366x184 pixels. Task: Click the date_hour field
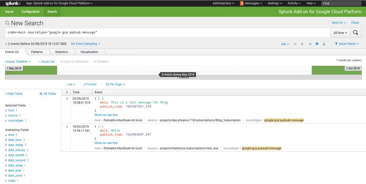[x=15, y=140]
